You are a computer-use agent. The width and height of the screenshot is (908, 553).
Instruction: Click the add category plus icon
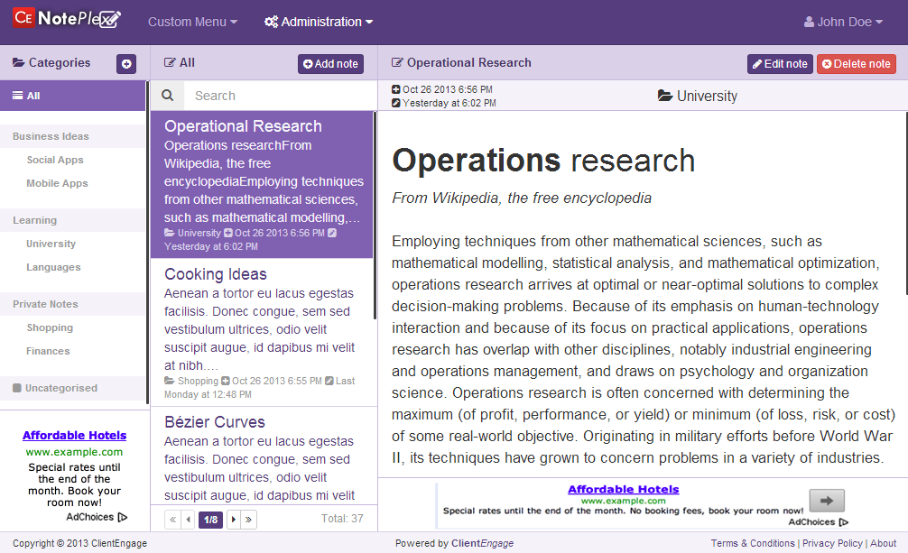[x=126, y=64]
